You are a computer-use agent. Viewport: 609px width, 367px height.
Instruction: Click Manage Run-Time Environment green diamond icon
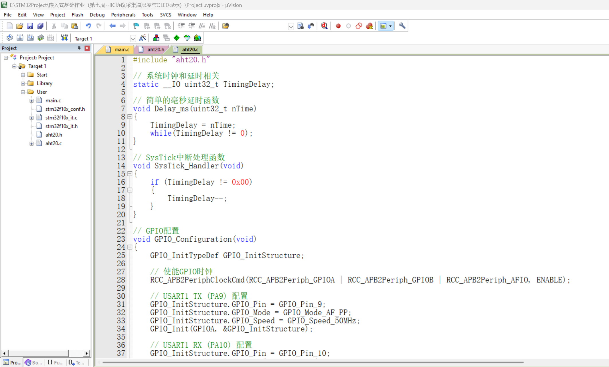(x=177, y=38)
